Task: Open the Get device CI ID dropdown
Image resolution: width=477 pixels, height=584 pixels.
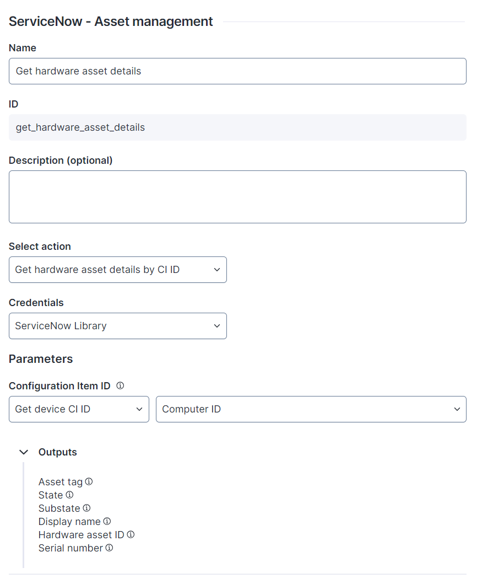Action: tap(79, 409)
